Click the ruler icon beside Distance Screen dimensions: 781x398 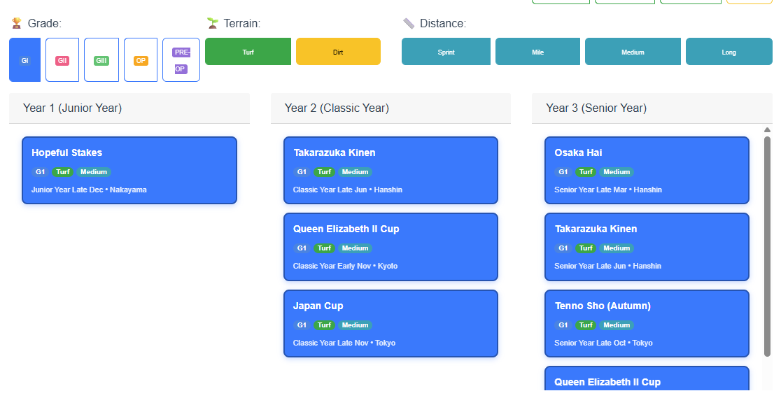pos(409,23)
